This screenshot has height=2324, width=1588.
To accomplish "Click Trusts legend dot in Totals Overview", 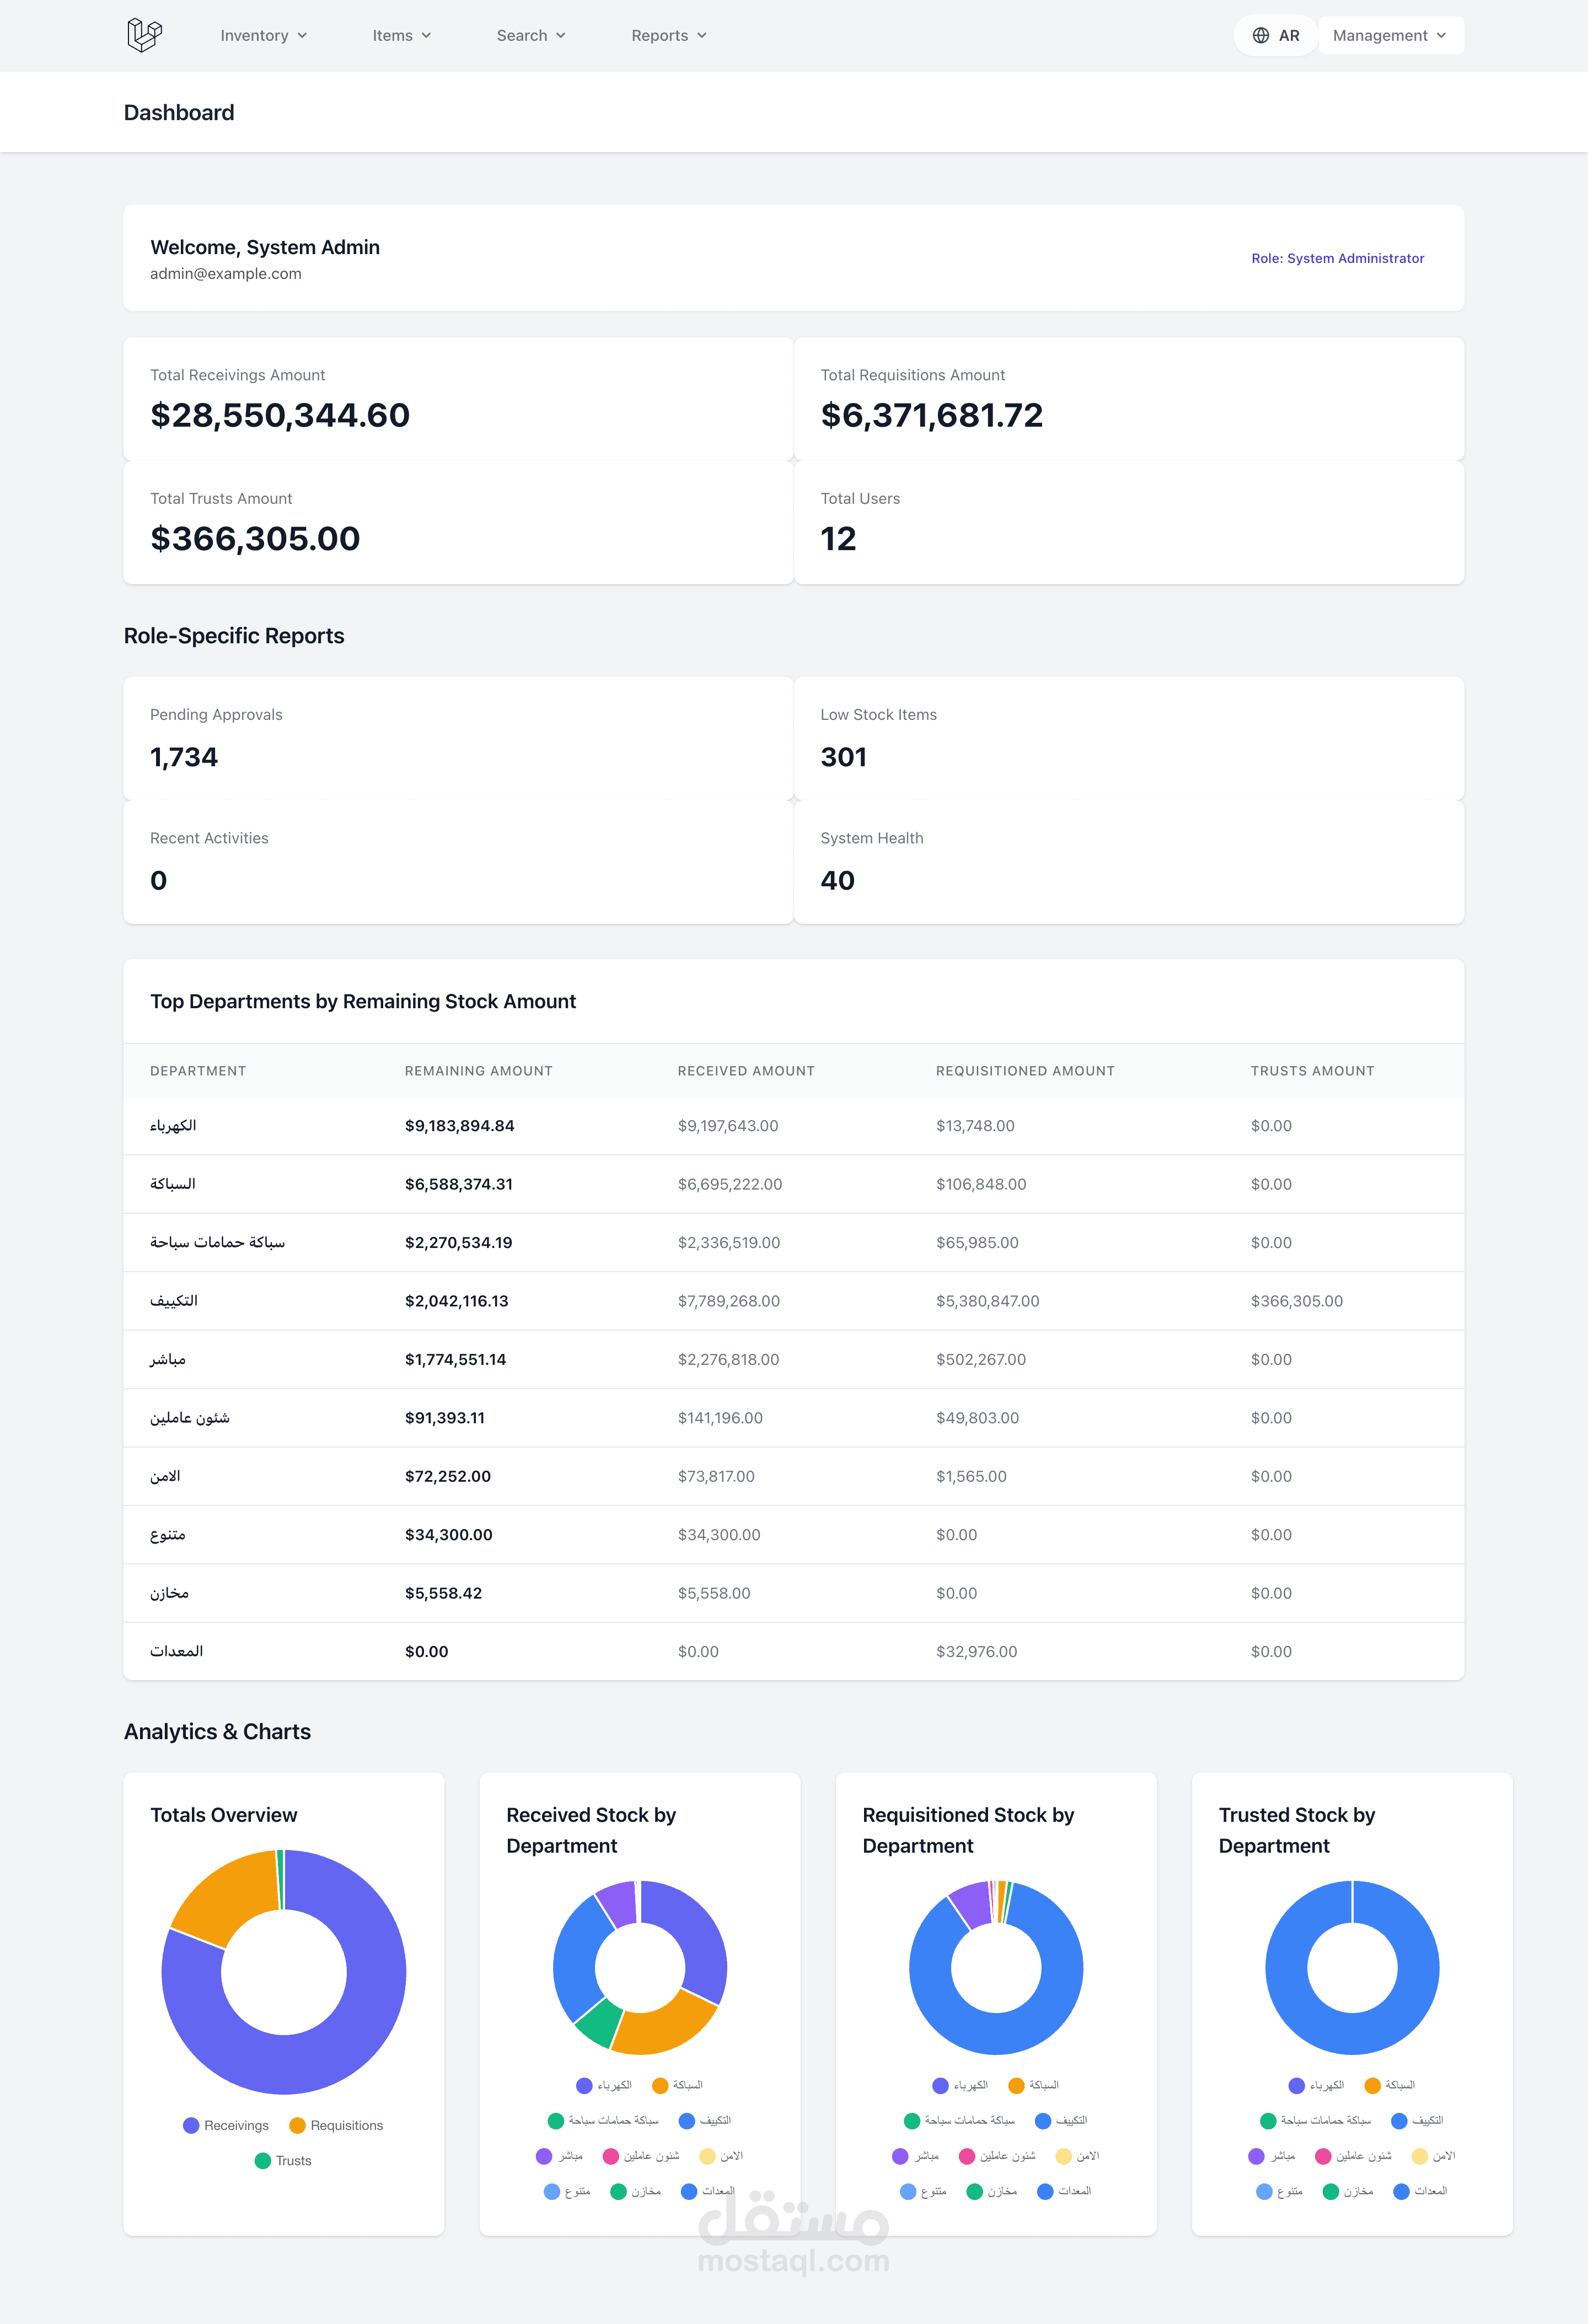I will [x=263, y=2160].
